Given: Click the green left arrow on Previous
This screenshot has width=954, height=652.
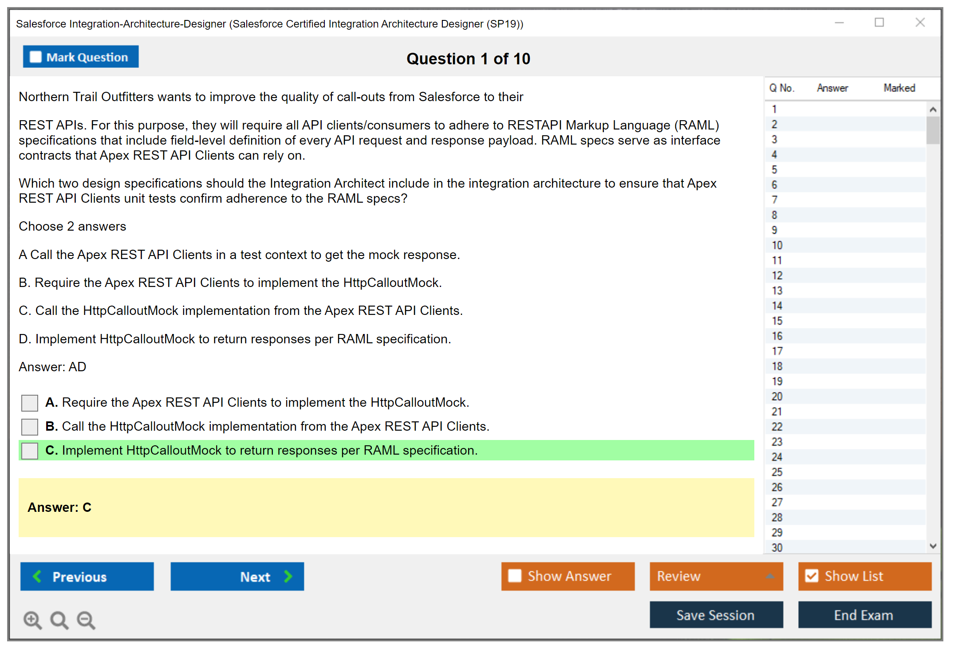Looking at the screenshot, I should click(37, 576).
